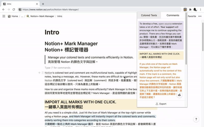Viewport: 204px width, 127px height.
Task: Open the Home breadcrumb link
Action: pyautogui.click(x=15, y=16)
